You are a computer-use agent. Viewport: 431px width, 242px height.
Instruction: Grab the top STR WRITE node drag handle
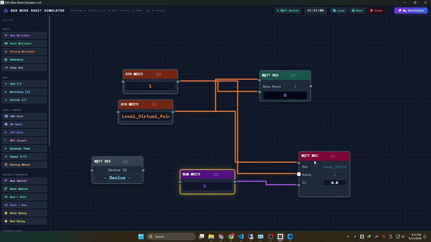[x=159, y=74]
